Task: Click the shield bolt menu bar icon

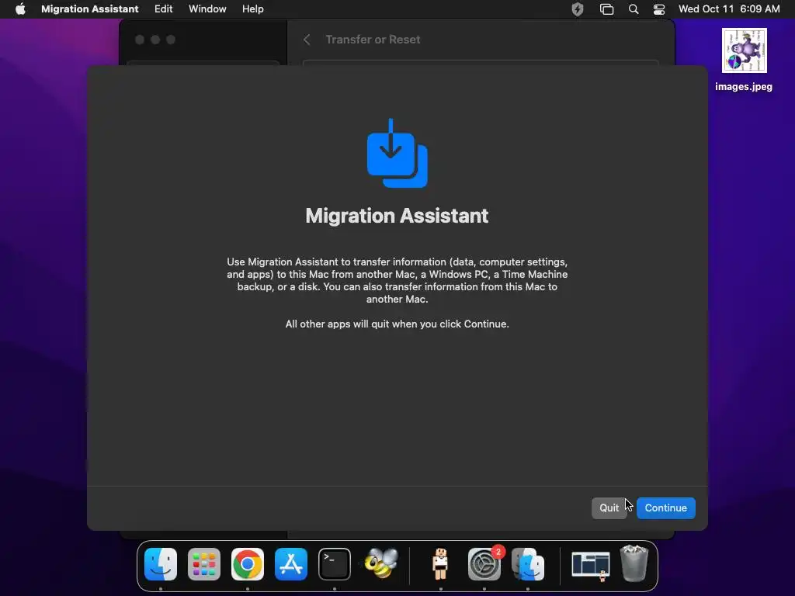Action: point(578,9)
